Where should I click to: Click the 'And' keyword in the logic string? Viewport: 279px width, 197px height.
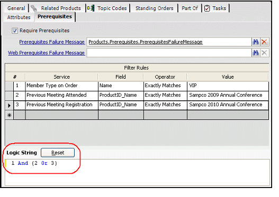(x=23, y=163)
